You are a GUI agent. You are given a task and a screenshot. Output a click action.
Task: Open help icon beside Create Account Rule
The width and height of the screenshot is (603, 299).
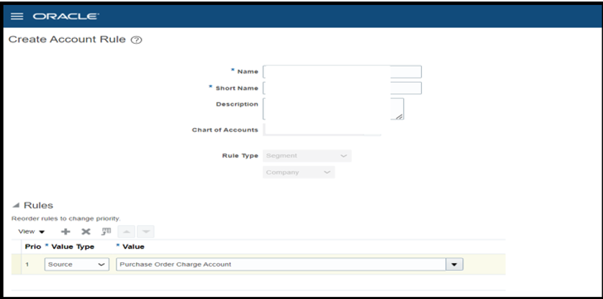tap(136, 40)
